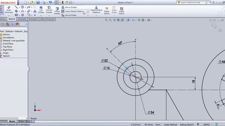
Task: Choose the Spline sketch tool
Action: click(28, 7)
